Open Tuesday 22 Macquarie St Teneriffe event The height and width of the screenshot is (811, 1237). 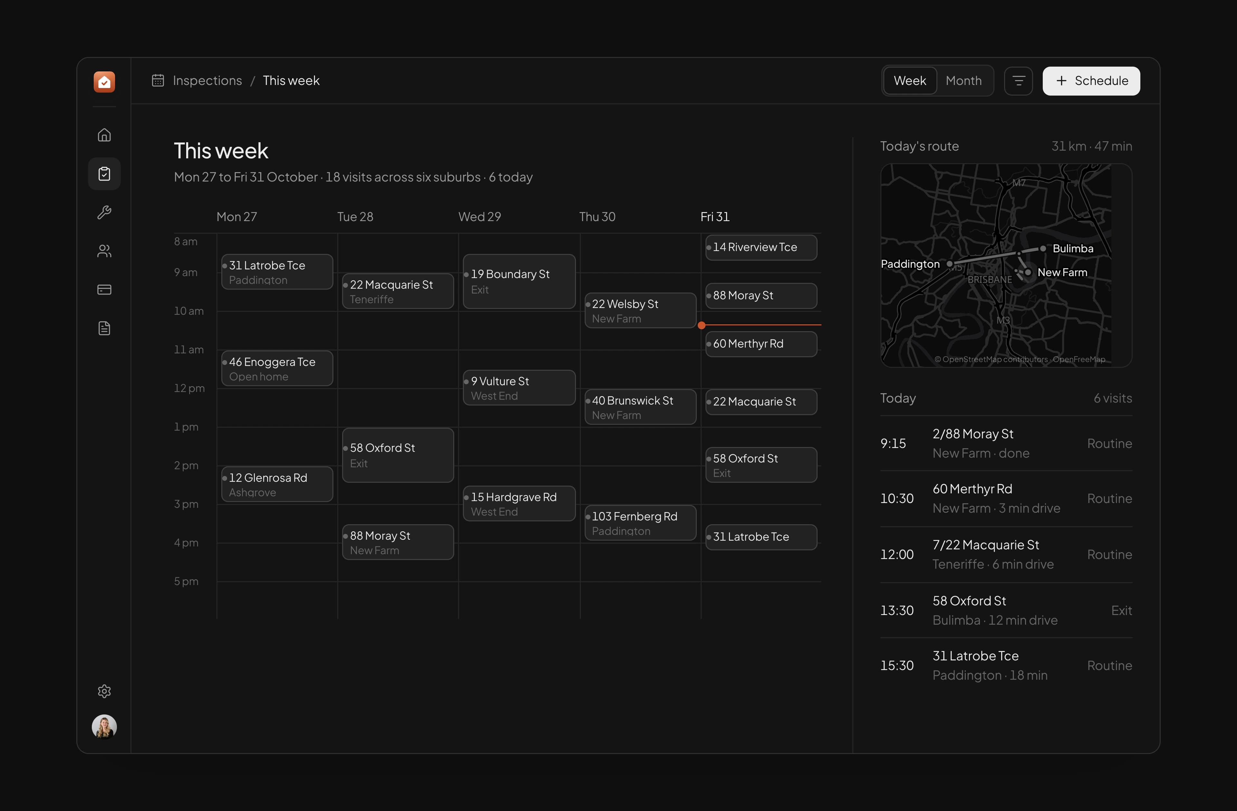click(398, 291)
